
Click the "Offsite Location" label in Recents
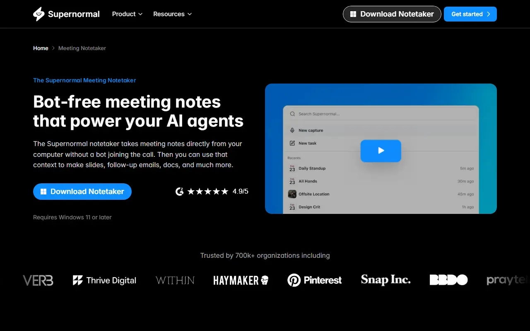coord(314,194)
